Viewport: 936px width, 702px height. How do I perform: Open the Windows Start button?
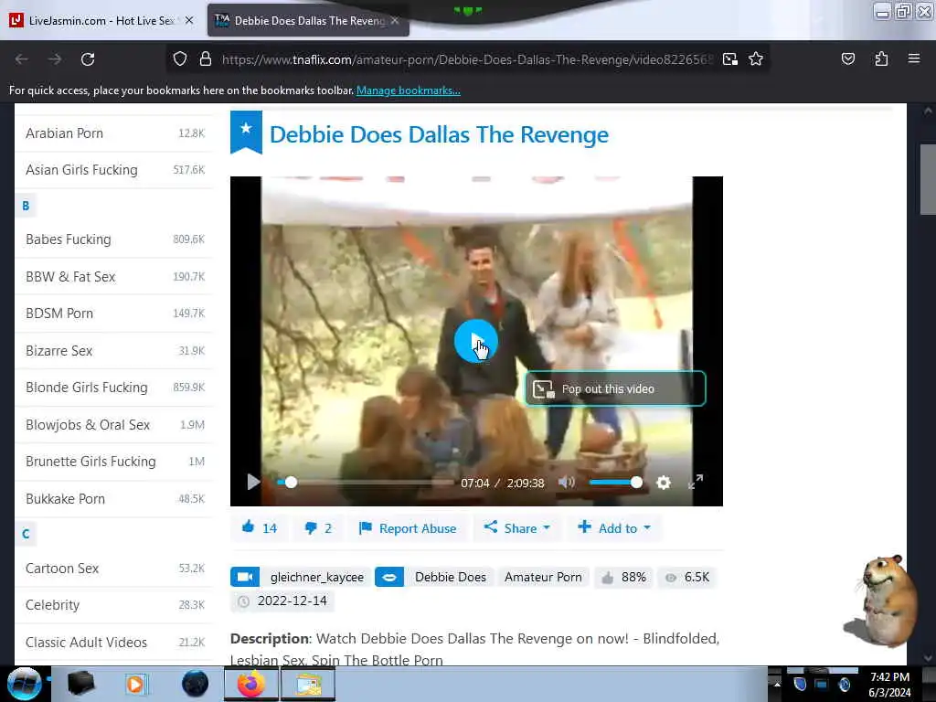point(24,684)
